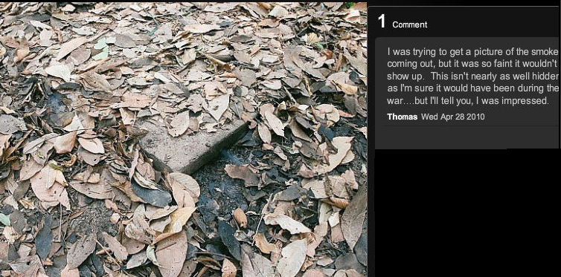Click the blank space beside Comment heading
561x277 pixels.
pyautogui.click(x=494, y=25)
